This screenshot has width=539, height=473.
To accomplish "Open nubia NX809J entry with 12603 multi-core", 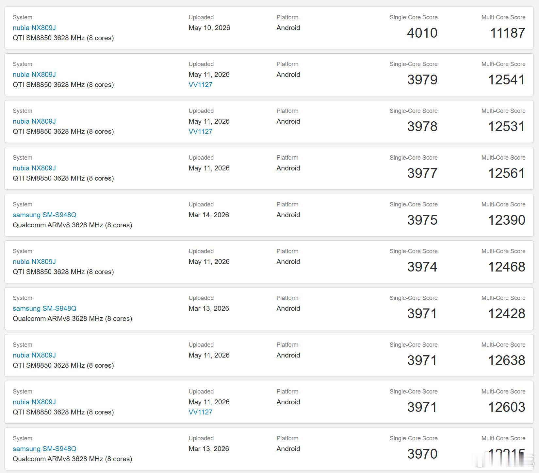I will point(34,402).
